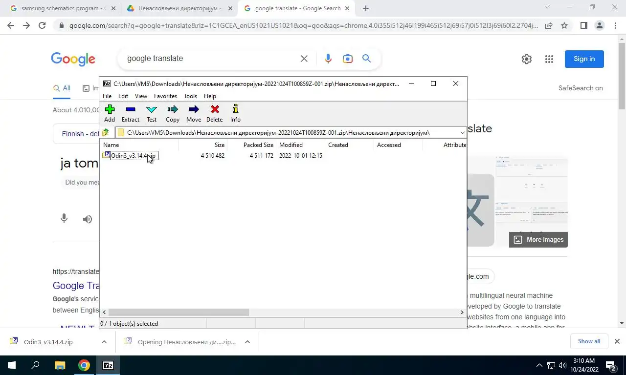Click the Chrome forward arrow
The width and height of the screenshot is (626, 375).
point(26,25)
